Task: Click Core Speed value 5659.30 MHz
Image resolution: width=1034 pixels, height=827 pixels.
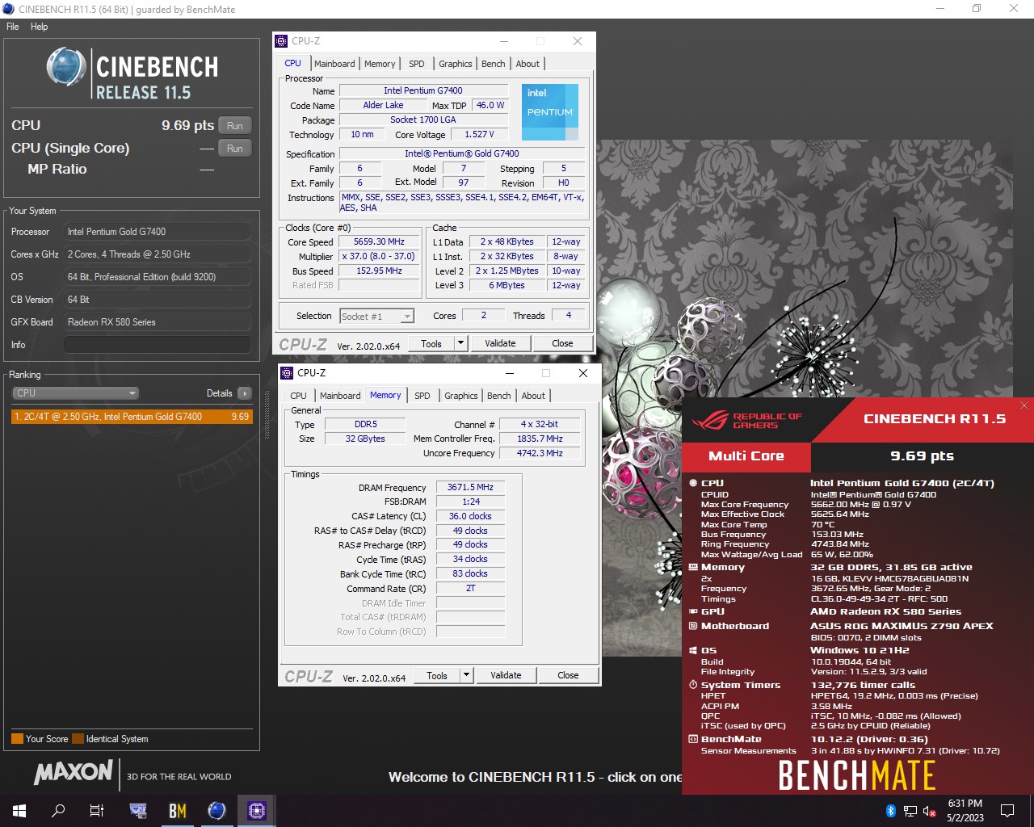Action: pos(379,241)
